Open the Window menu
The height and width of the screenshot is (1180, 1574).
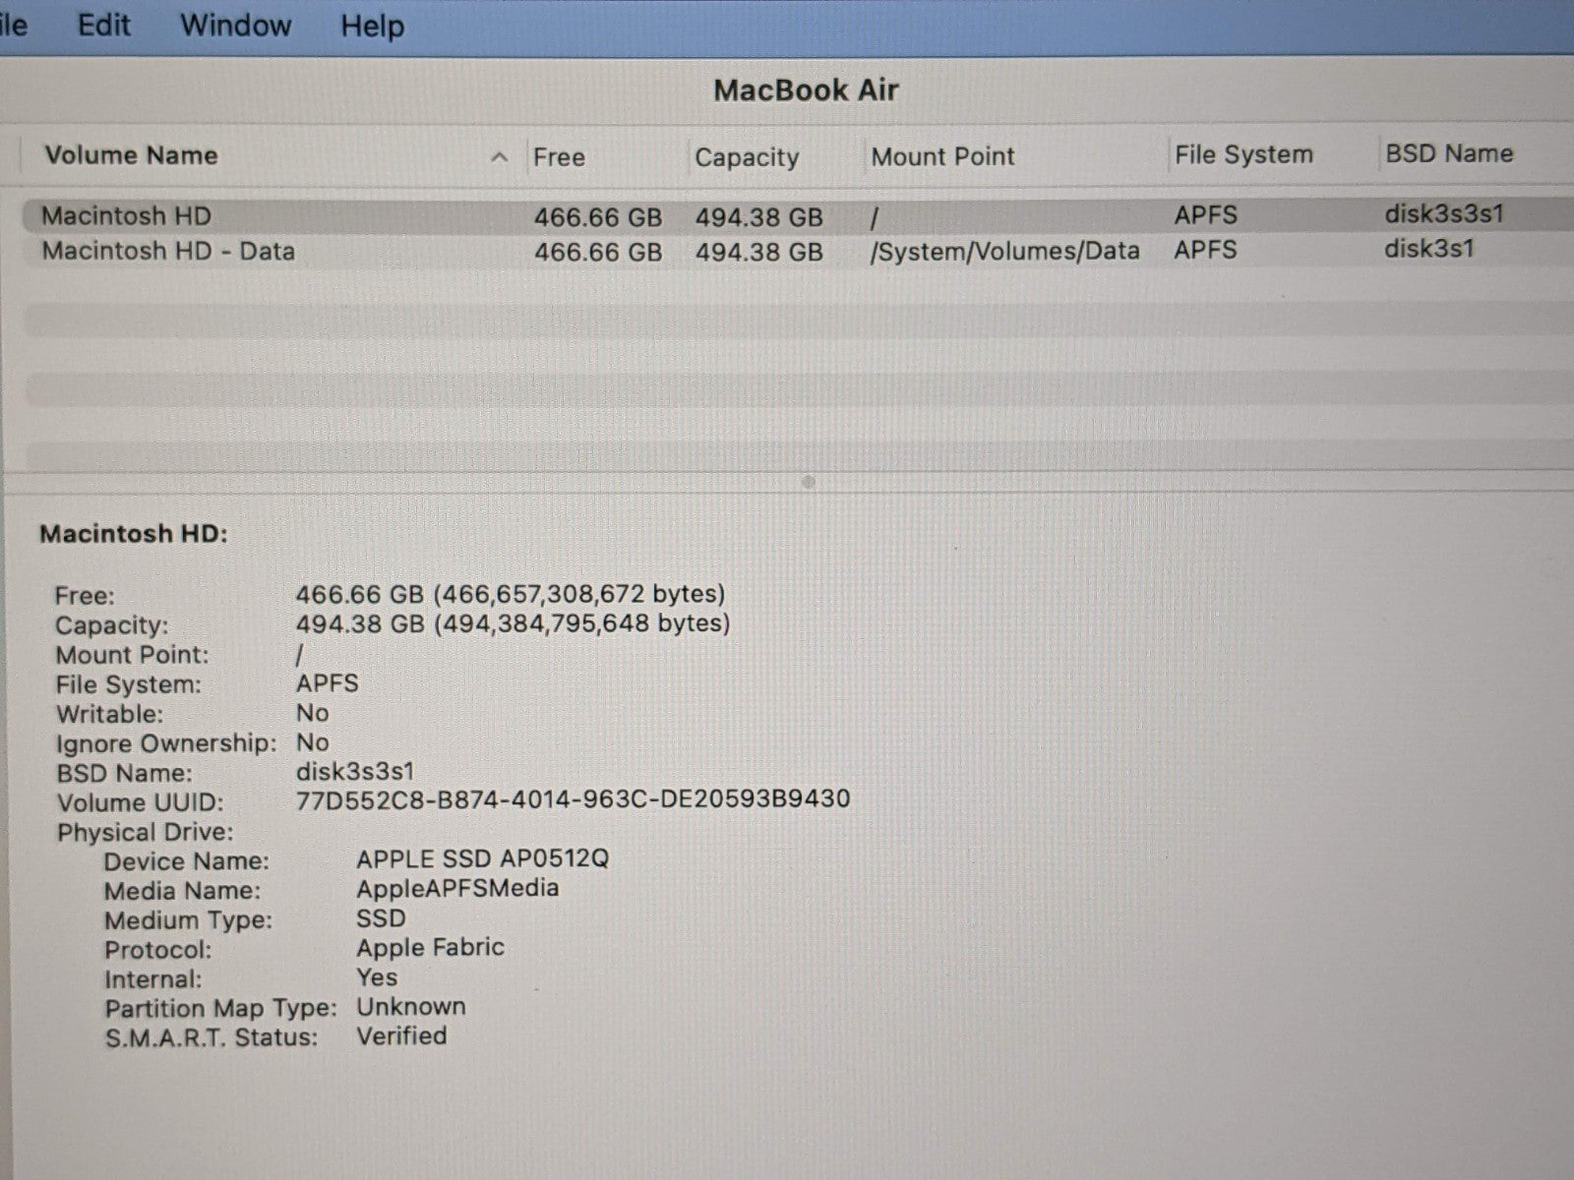[235, 25]
